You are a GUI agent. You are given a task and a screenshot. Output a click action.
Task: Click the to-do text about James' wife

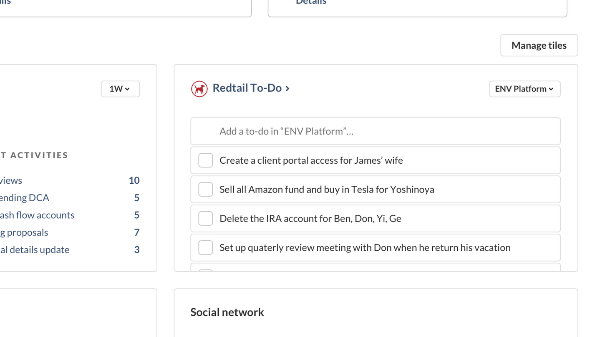tap(311, 160)
